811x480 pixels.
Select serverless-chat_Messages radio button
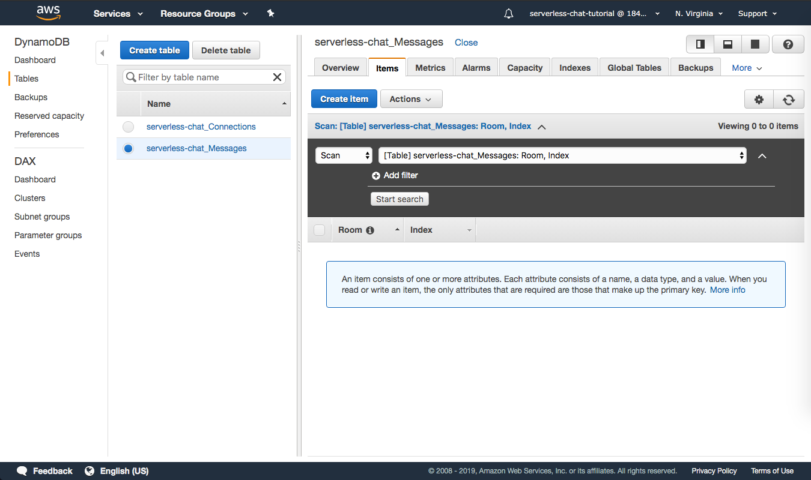(128, 149)
